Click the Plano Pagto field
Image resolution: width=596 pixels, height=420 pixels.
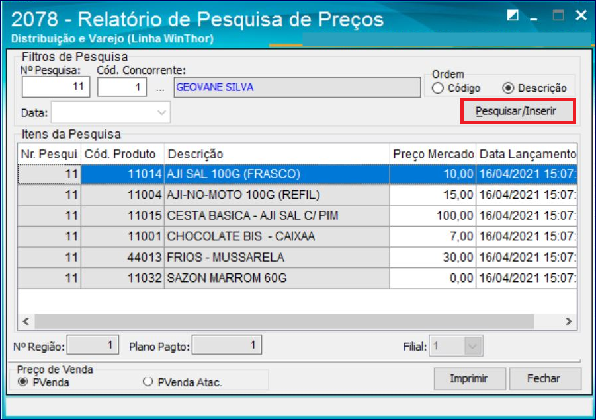226,345
